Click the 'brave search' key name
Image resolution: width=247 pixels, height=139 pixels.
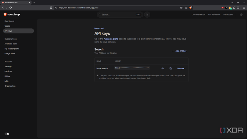(x=102, y=69)
